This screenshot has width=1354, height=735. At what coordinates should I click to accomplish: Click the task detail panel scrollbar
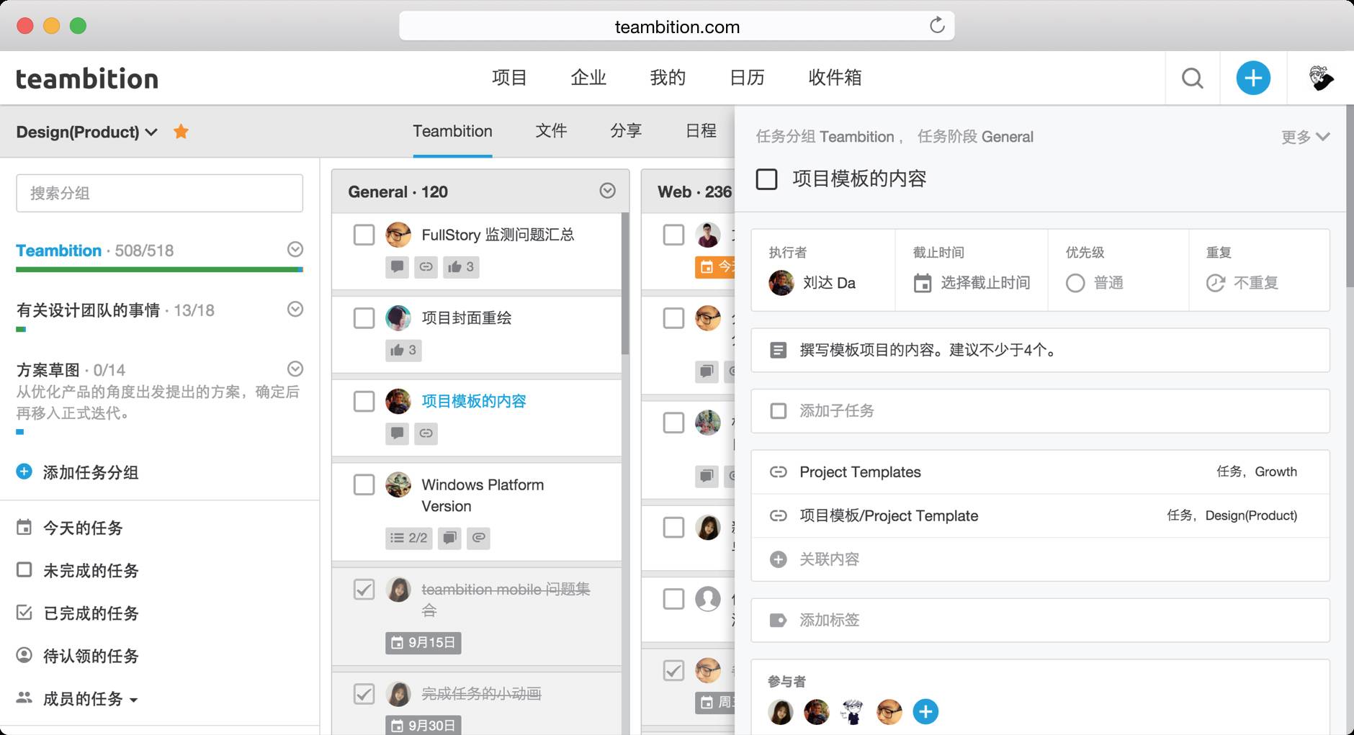(x=1350, y=196)
